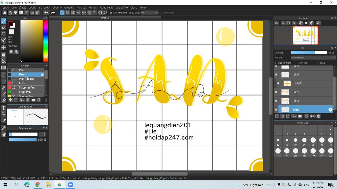Expand the add-layer dropdown arrow in Layer panel
This screenshot has height=189, width=337.
pos(296,116)
